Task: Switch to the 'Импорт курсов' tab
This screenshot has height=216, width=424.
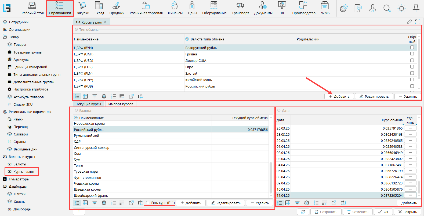Action: 121,104
